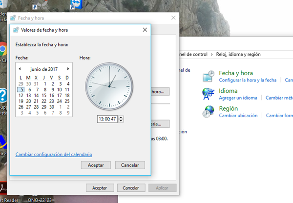Select day 15 in the calendar

pos(44,96)
